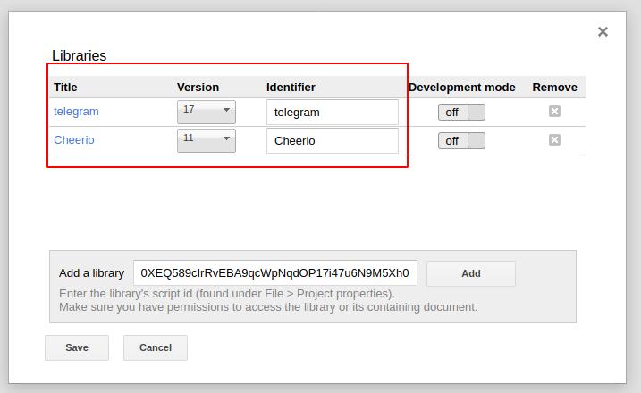Click the Version column header
The width and height of the screenshot is (641, 393).
[x=198, y=88]
